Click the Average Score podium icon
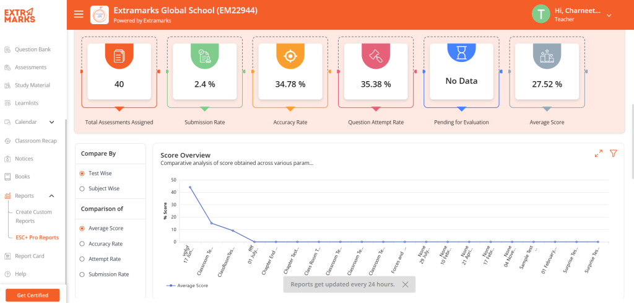 [x=547, y=56]
